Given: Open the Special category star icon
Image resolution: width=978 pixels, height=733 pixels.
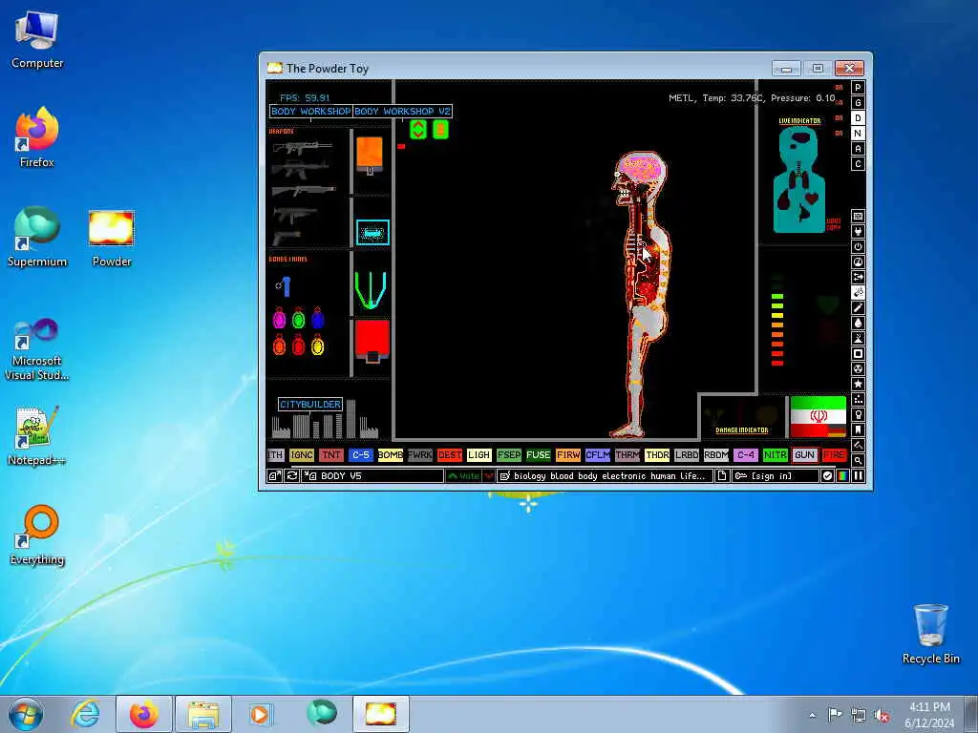Looking at the screenshot, I should point(858,384).
